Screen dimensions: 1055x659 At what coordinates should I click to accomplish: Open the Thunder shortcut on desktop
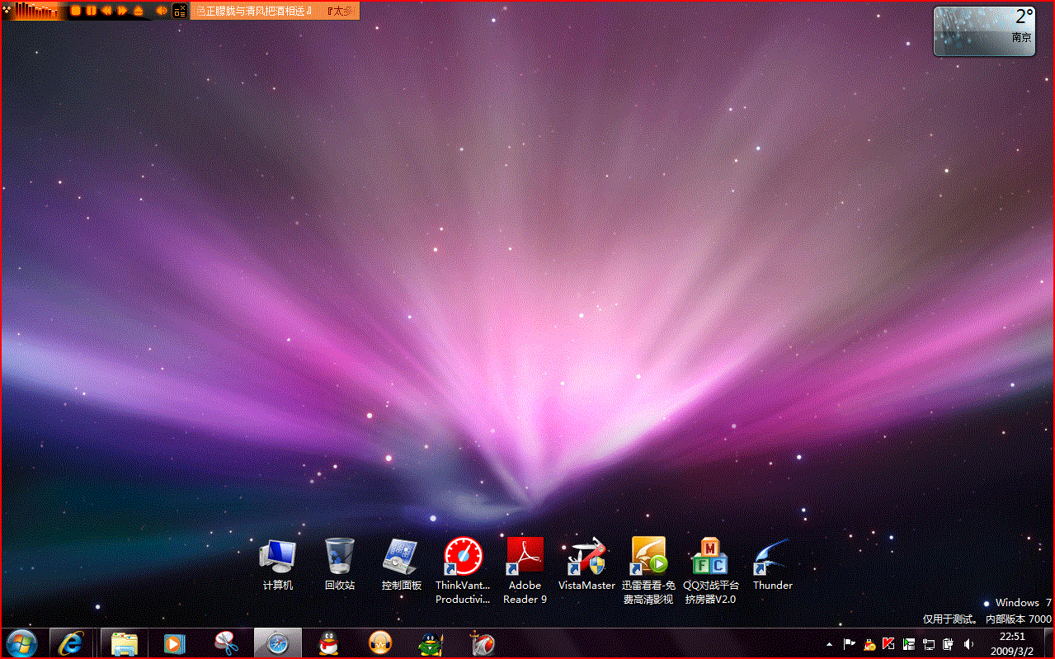tap(772, 558)
